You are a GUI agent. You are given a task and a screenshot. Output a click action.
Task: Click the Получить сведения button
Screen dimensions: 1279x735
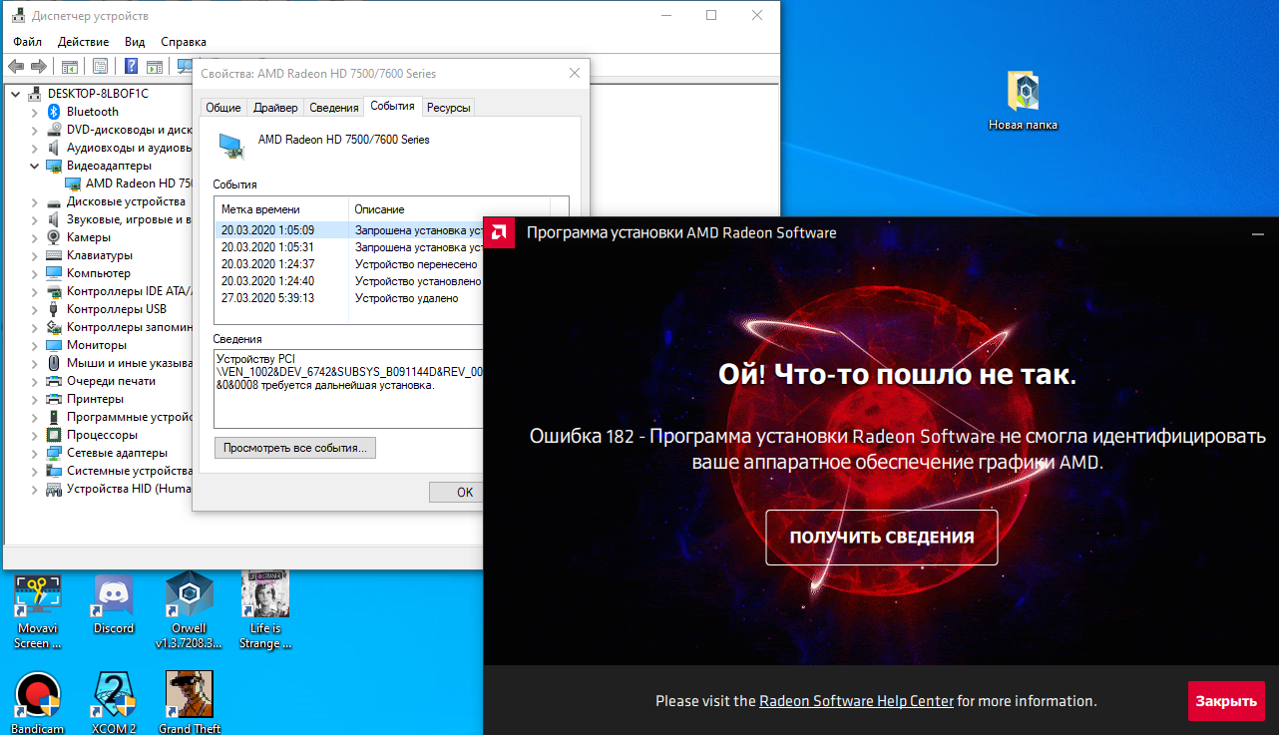[881, 538]
